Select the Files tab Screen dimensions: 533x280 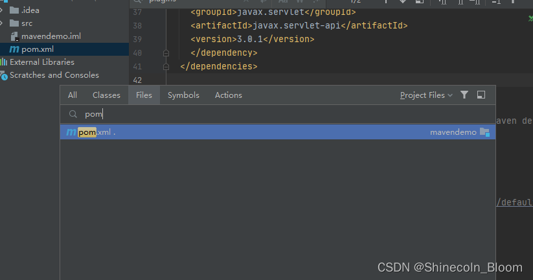(x=144, y=95)
